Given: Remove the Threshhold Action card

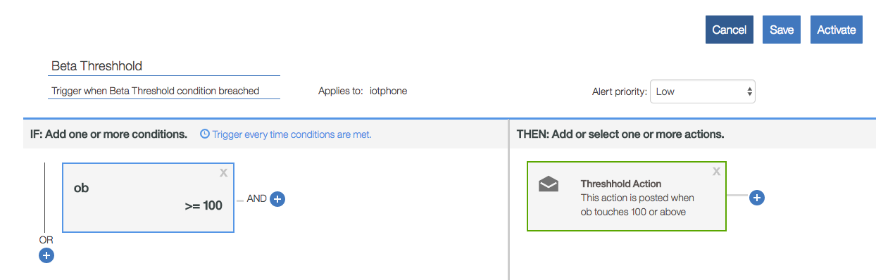Looking at the screenshot, I should pyautogui.click(x=716, y=171).
